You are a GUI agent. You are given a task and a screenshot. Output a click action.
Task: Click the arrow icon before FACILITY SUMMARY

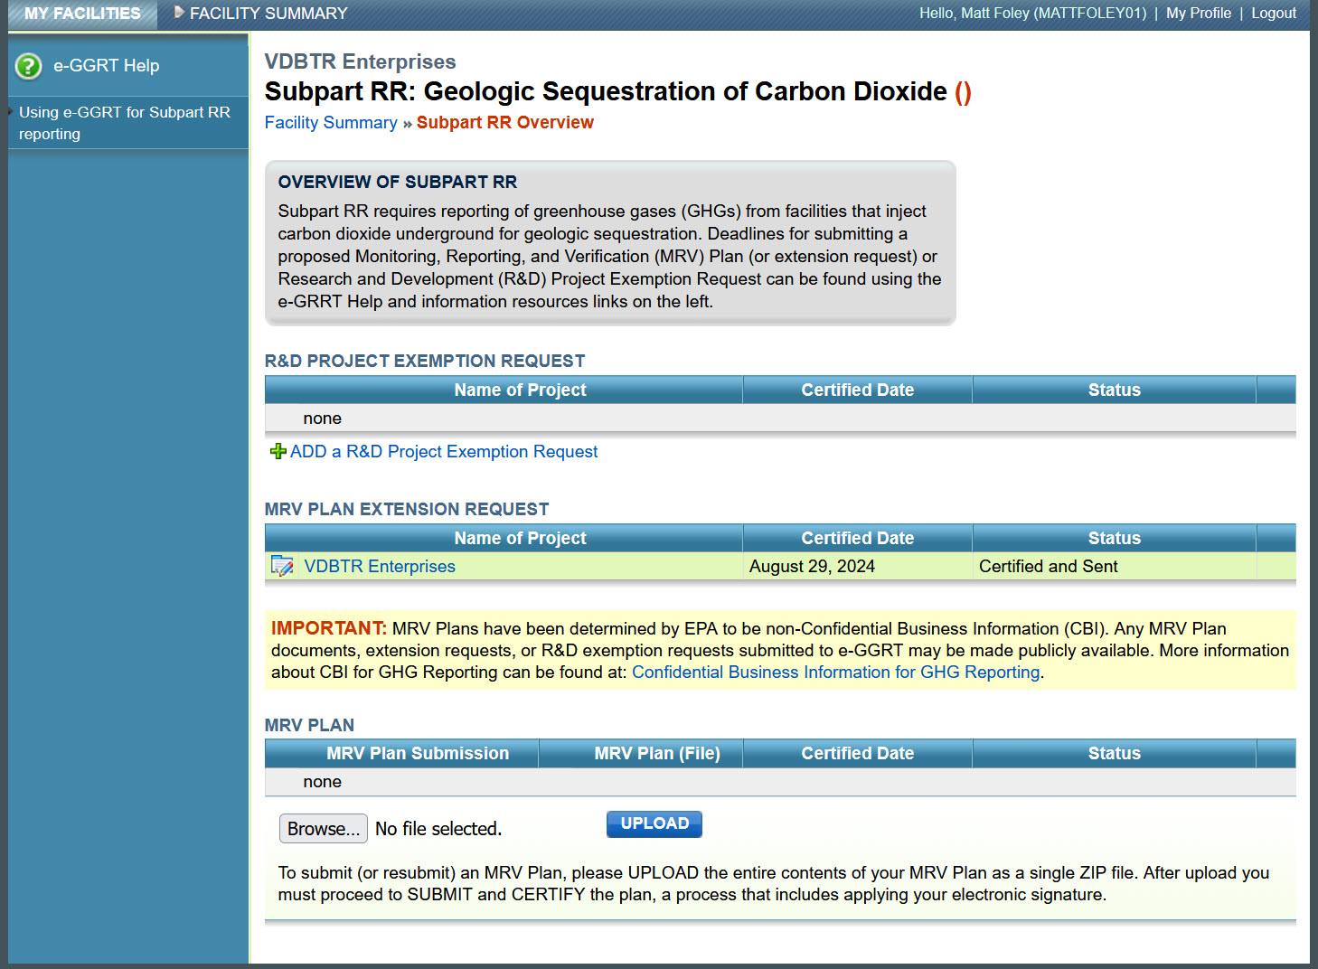coord(179,13)
